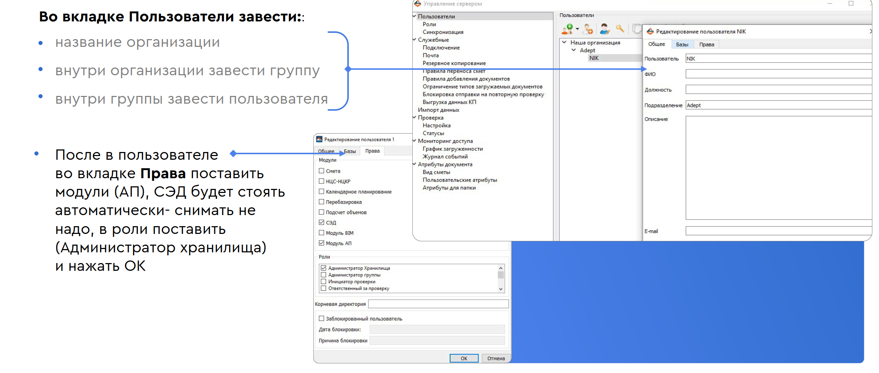Check the Администратор группы role
The width and height of the screenshot is (879, 373).
(x=324, y=275)
